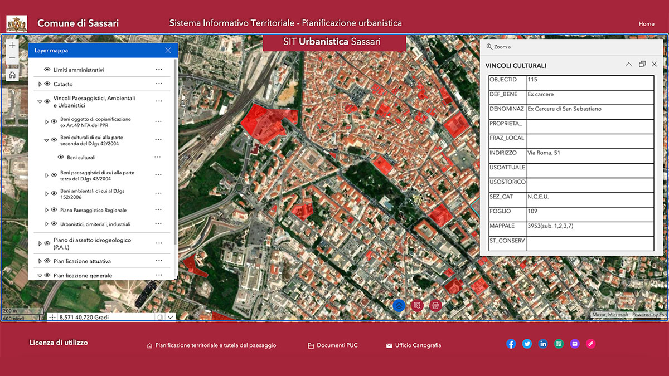Click the map zoom out minus button
This screenshot has width=669, height=376.
click(x=12, y=58)
